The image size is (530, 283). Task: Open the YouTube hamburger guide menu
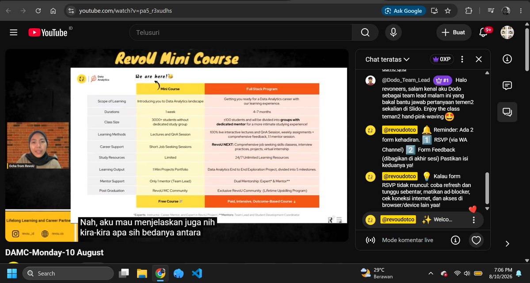[x=14, y=32]
